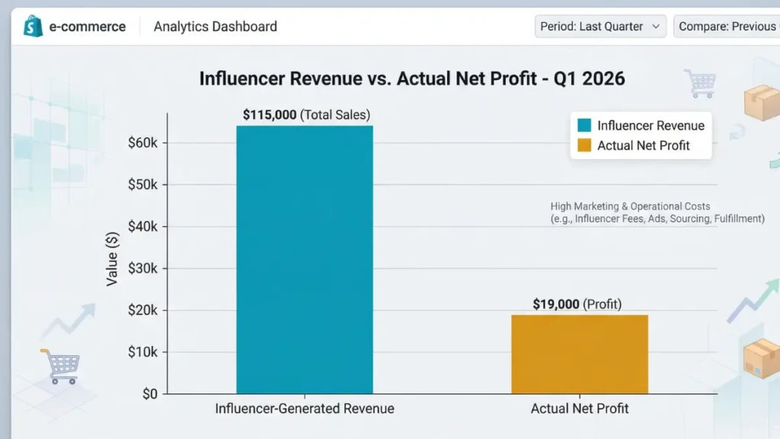Click the shopping cart icon above the legend
Image resolution: width=780 pixels, height=439 pixels.
pyautogui.click(x=699, y=84)
